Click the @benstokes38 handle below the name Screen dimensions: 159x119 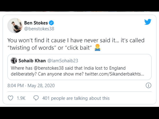(x=39, y=29)
